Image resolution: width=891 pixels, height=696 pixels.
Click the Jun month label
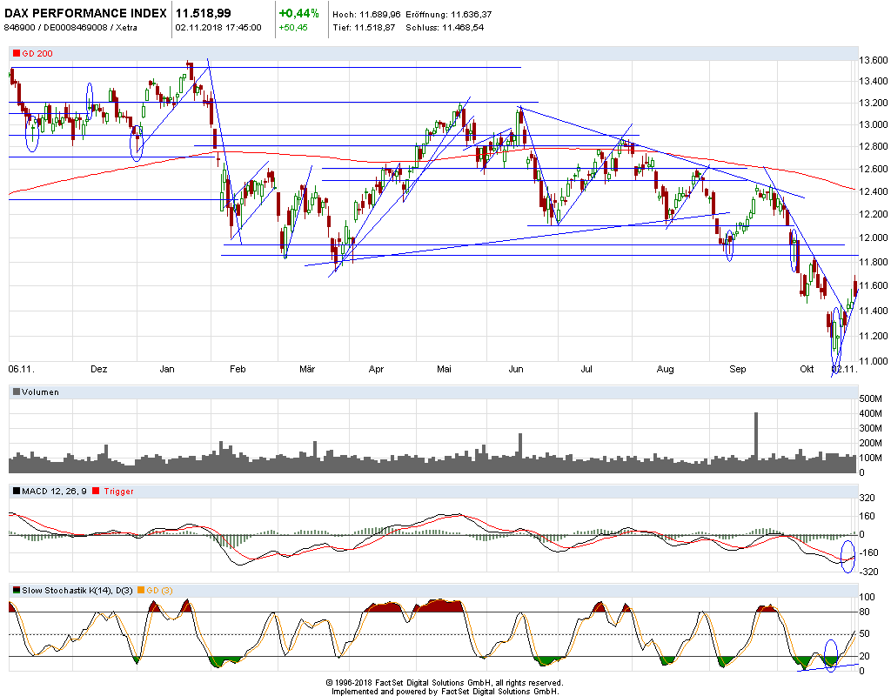pyautogui.click(x=515, y=369)
